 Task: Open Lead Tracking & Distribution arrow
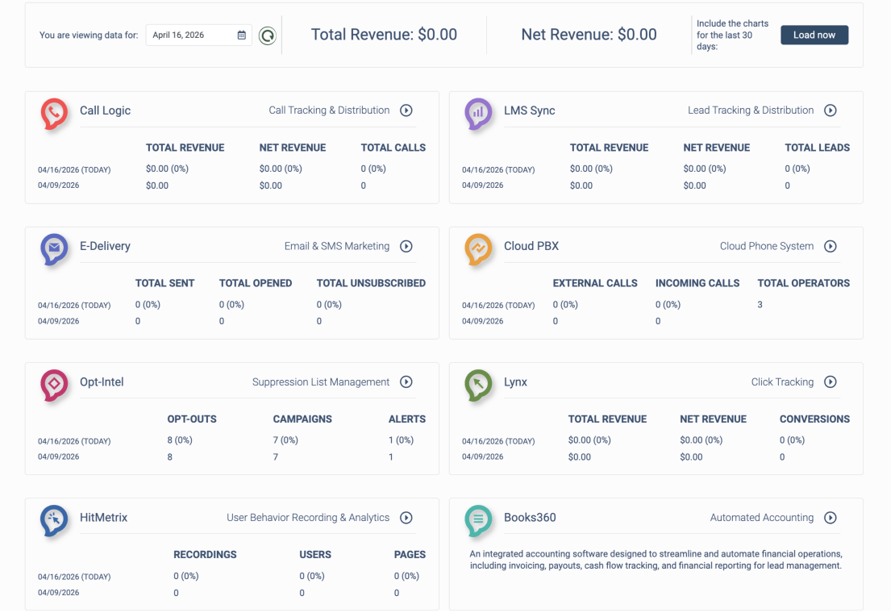831,111
